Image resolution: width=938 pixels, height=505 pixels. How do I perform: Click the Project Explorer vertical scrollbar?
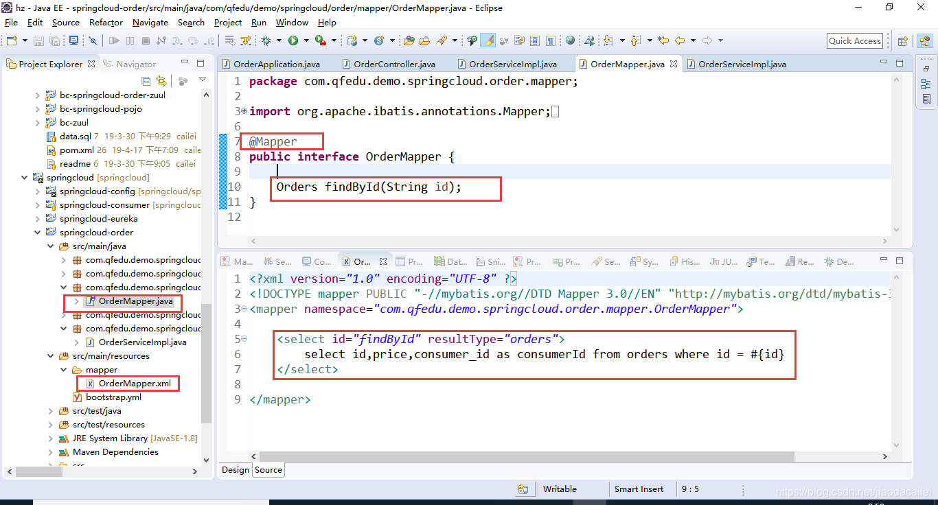point(207,364)
